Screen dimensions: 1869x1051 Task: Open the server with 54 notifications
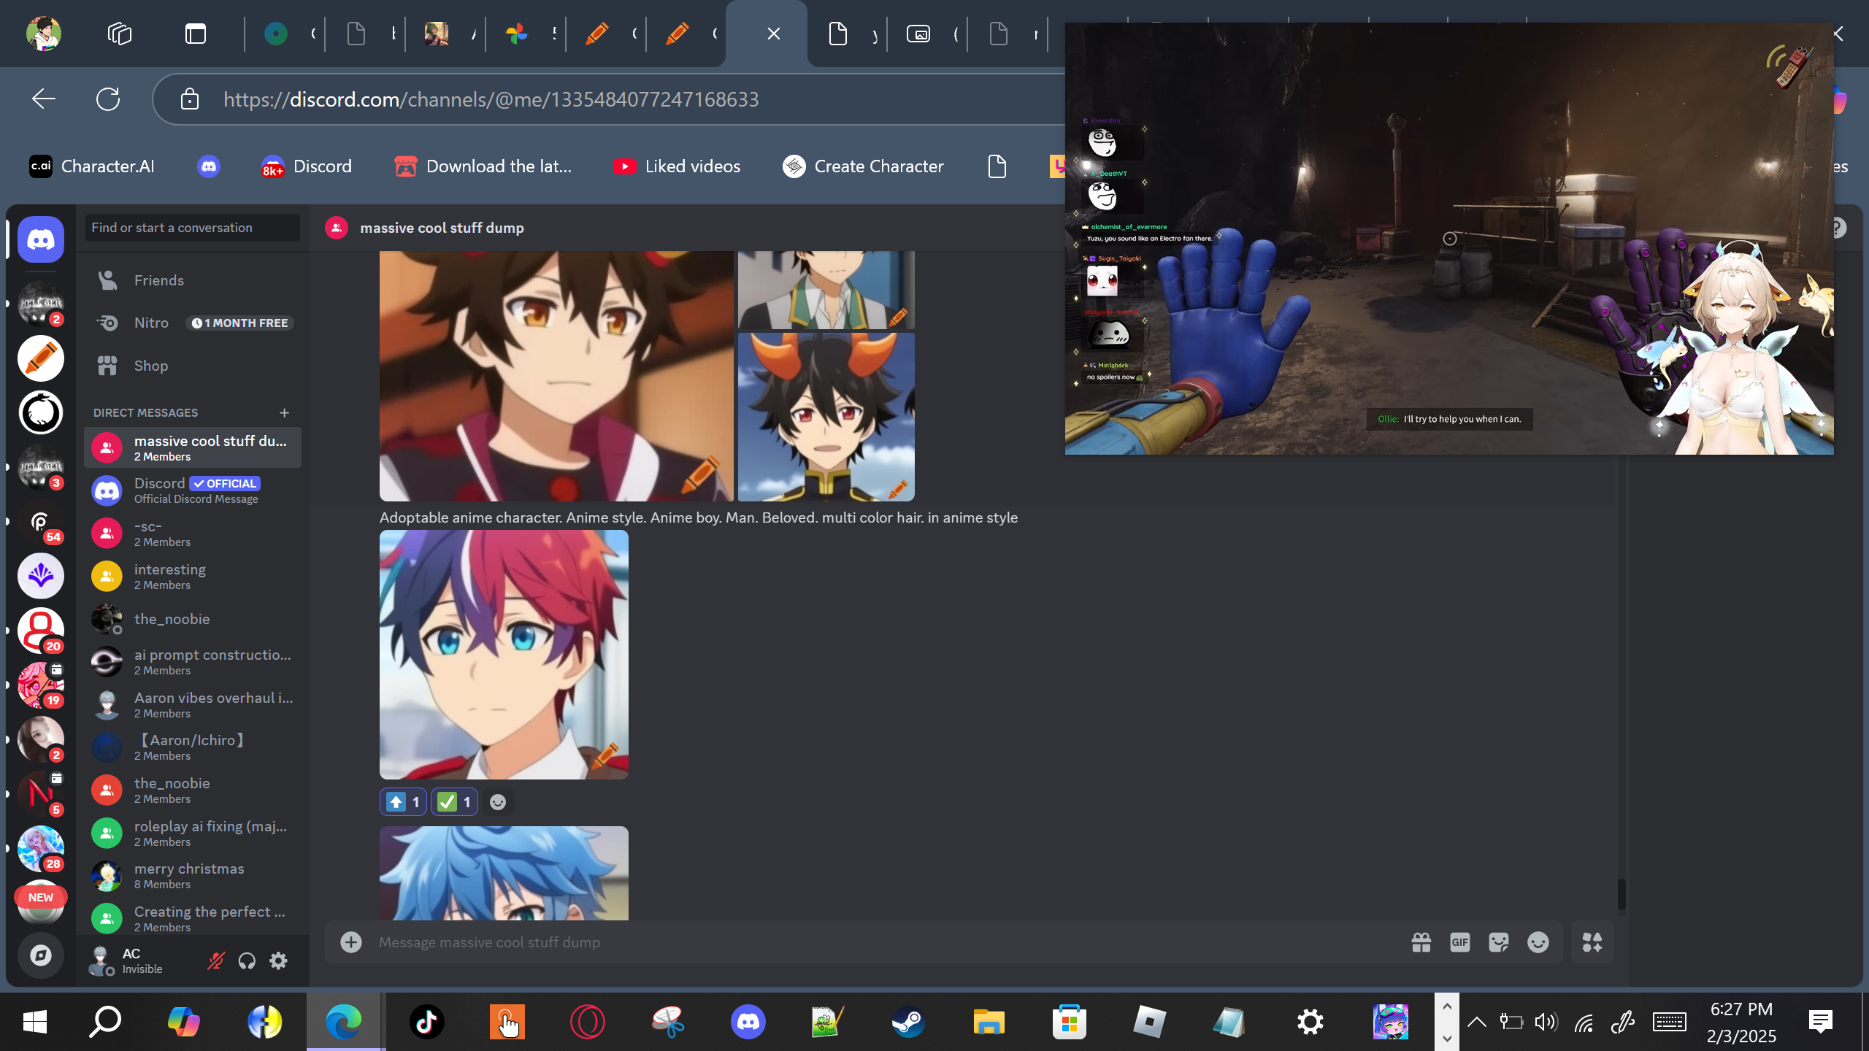coord(41,522)
